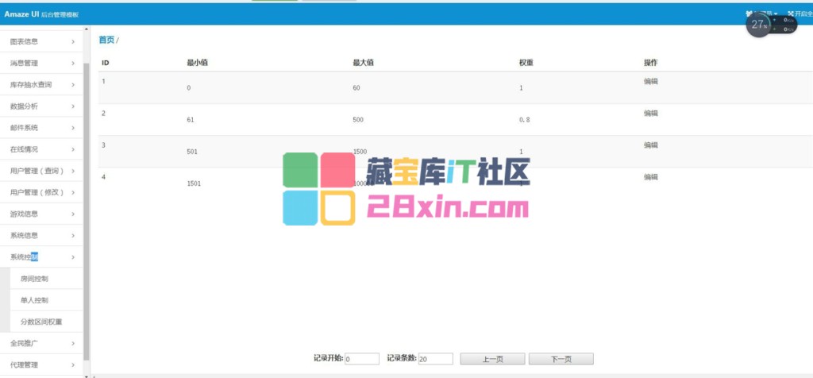813x378 pixels.
Task: Go to the 首页 breadcrumb link
Action: click(x=106, y=40)
